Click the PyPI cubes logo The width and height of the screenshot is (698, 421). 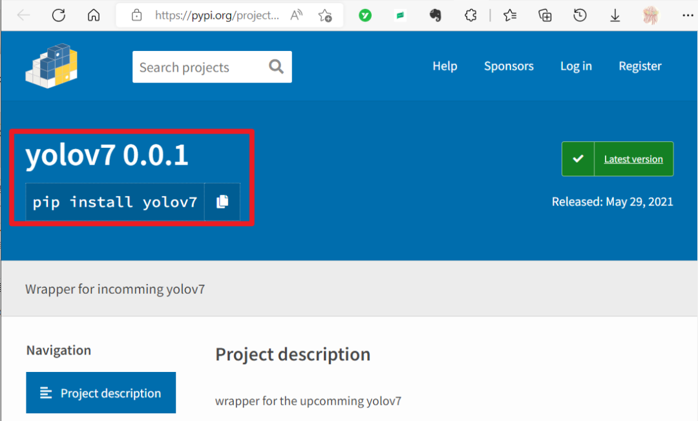coord(52,66)
